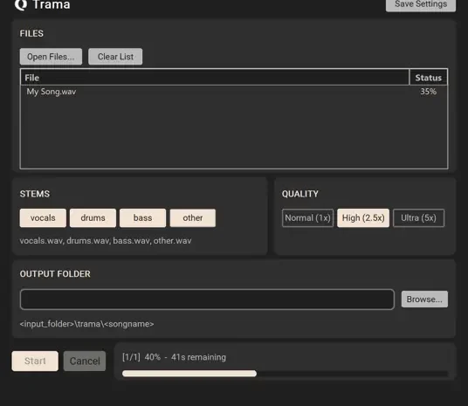This screenshot has height=406, width=468.
Task: Browse for an output folder
Action: [424, 299]
